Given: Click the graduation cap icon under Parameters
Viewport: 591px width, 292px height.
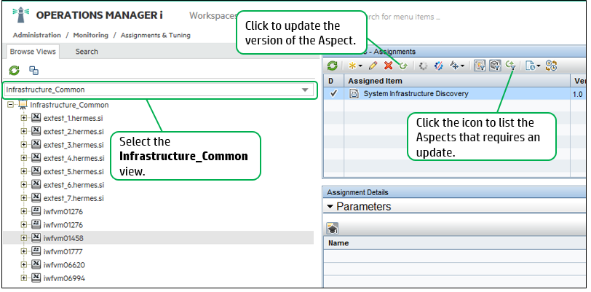Looking at the screenshot, I should [333, 228].
